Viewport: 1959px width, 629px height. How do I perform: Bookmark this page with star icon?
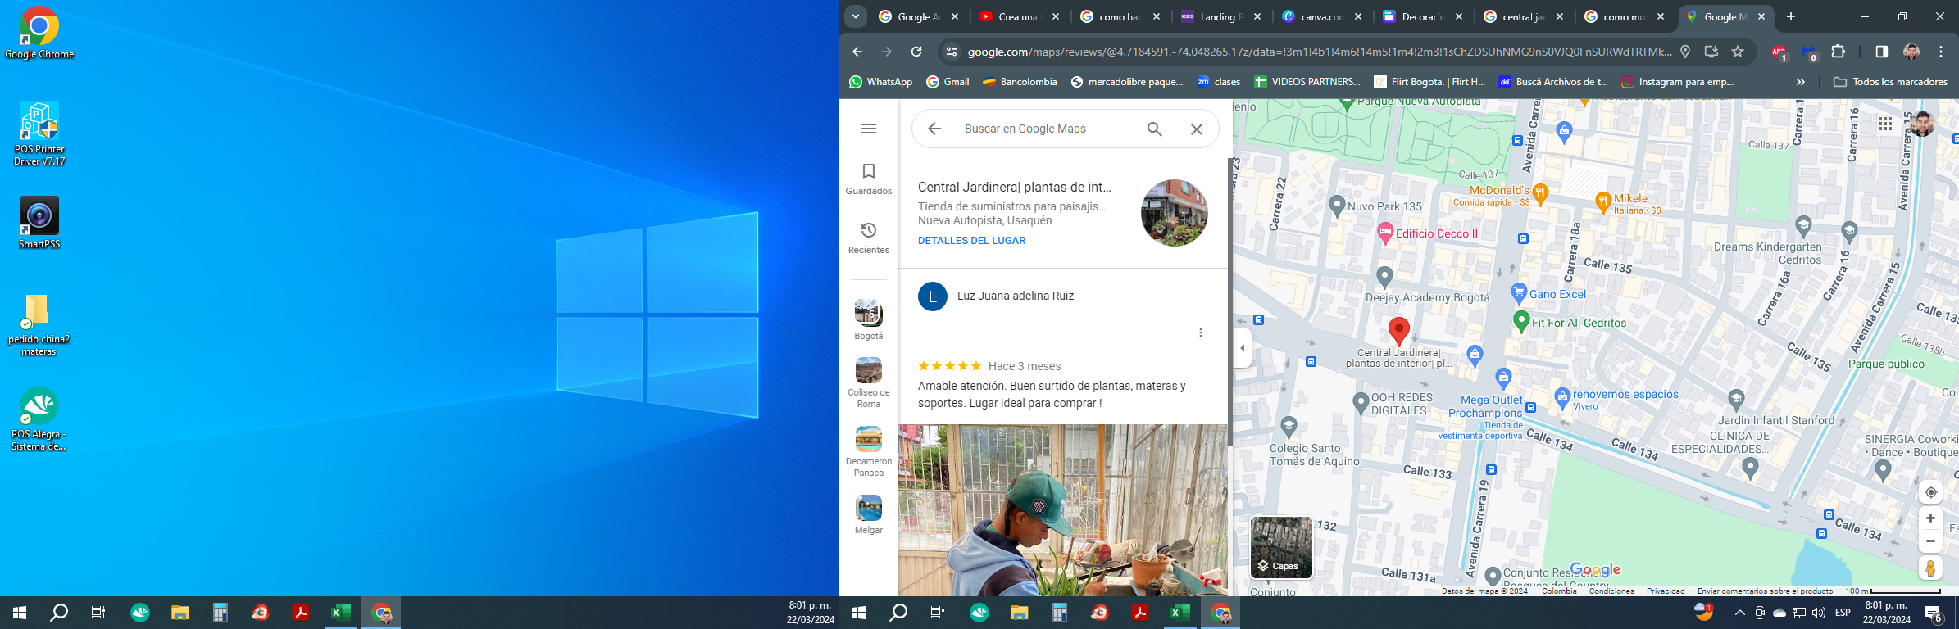tap(1738, 52)
